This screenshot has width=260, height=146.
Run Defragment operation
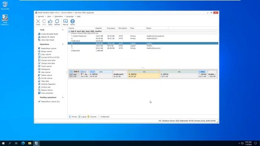[44, 69]
